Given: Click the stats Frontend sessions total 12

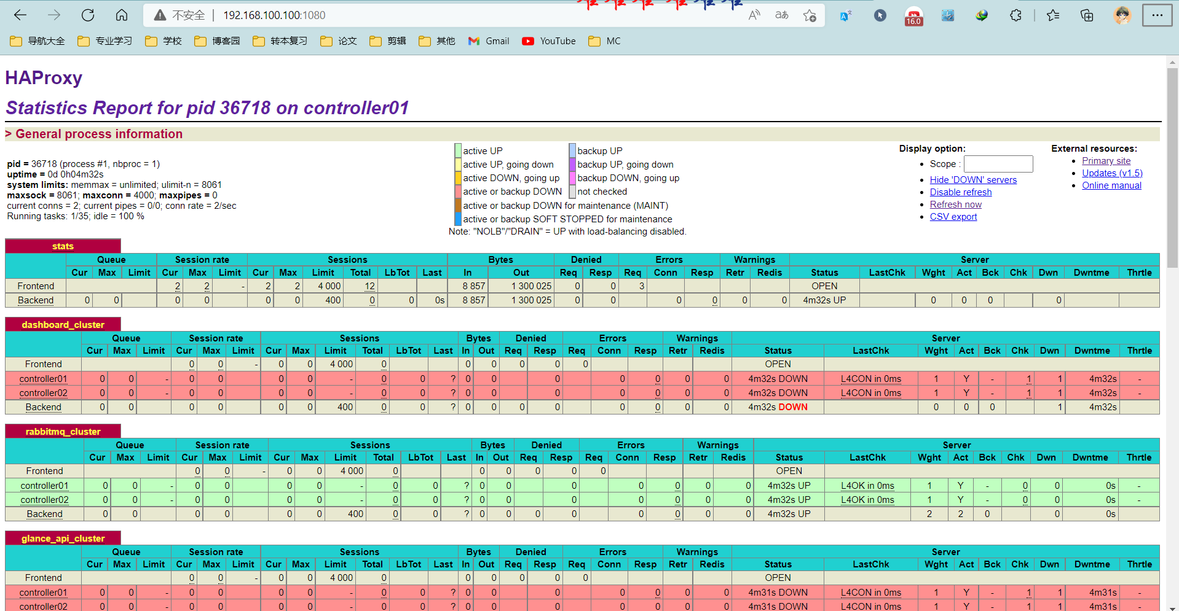Looking at the screenshot, I should (370, 286).
